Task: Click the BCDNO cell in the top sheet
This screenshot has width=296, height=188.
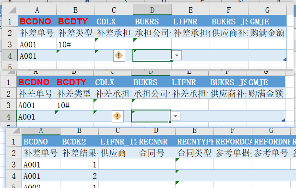Action: [x=37, y=21]
